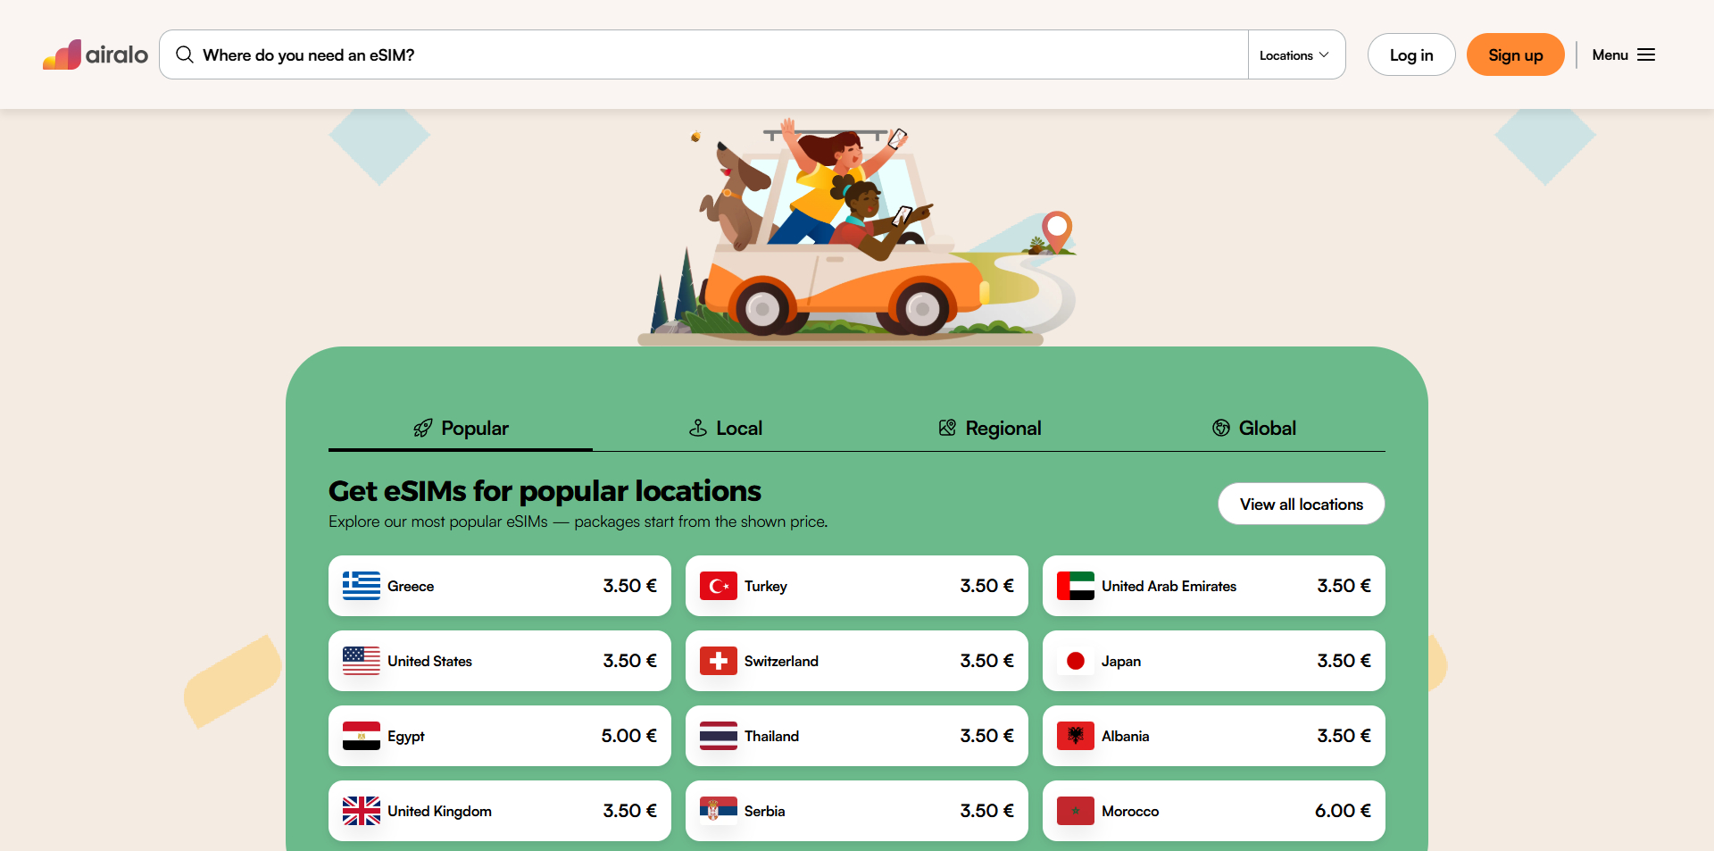Click the Japan flag icon
The image size is (1714, 851).
click(1075, 661)
